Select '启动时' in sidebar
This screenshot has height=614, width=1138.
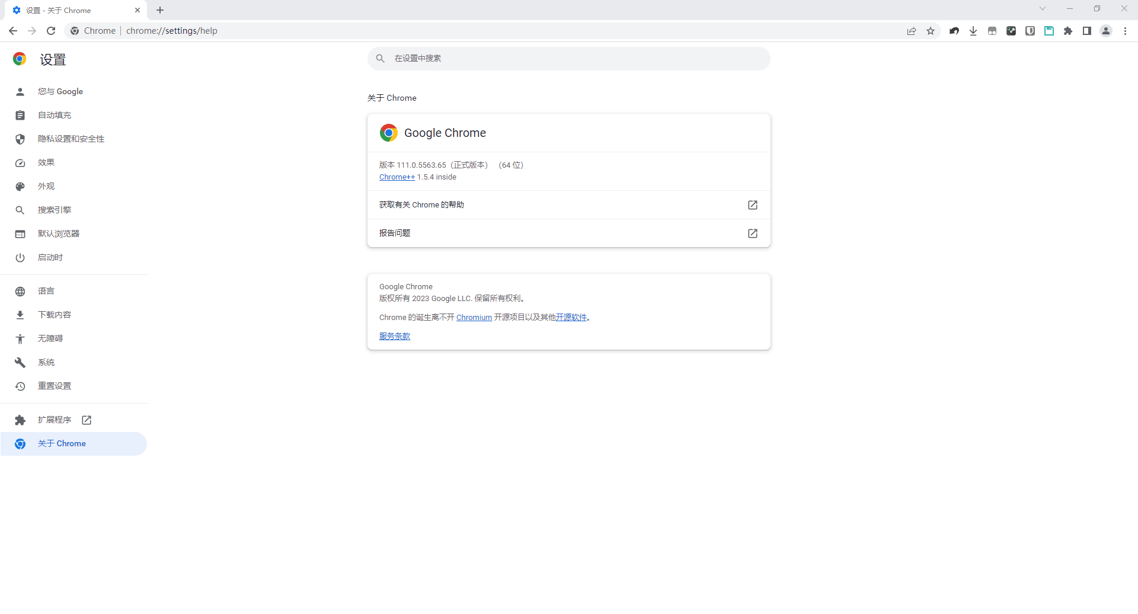(x=74, y=257)
